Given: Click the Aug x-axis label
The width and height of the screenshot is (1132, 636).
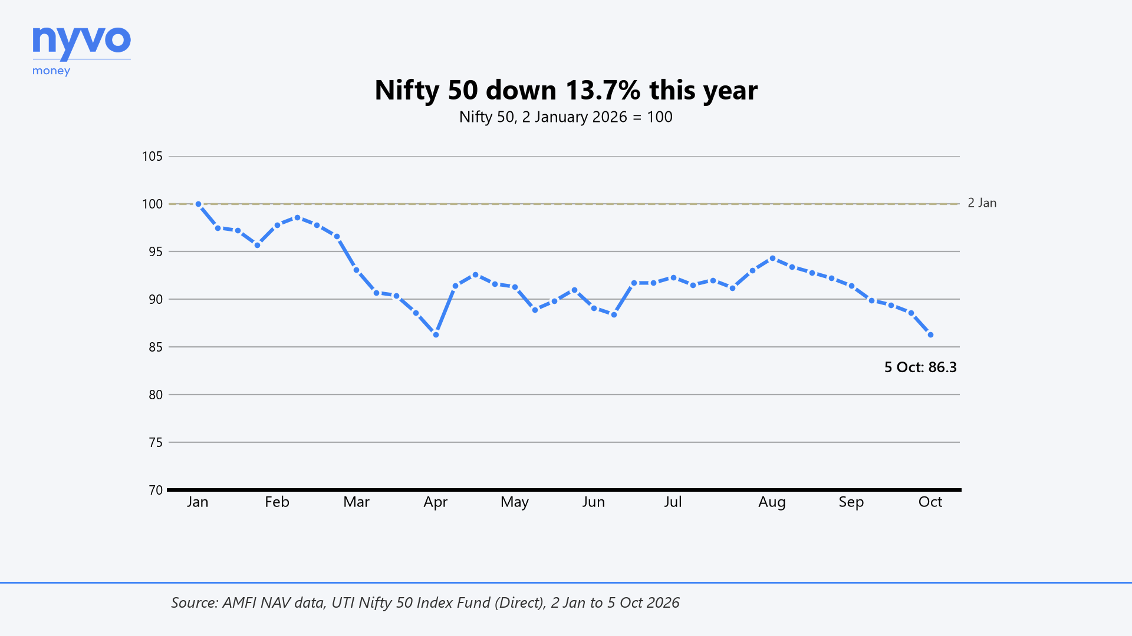Looking at the screenshot, I should pyautogui.click(x=772, y=502).
